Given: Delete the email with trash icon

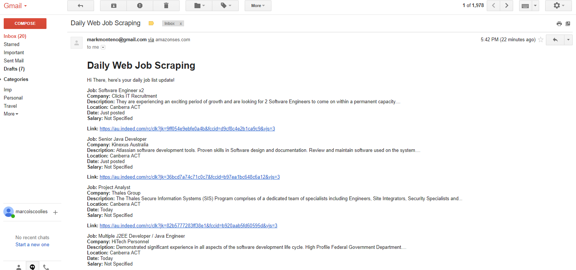Looking at the screenshot, I should tap(166, 6).
